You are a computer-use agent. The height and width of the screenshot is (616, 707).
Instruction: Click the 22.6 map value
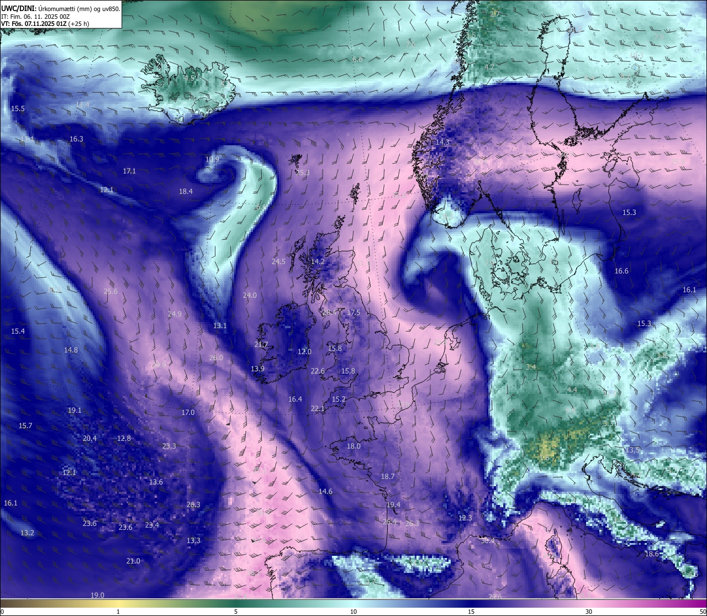(318, 371)
